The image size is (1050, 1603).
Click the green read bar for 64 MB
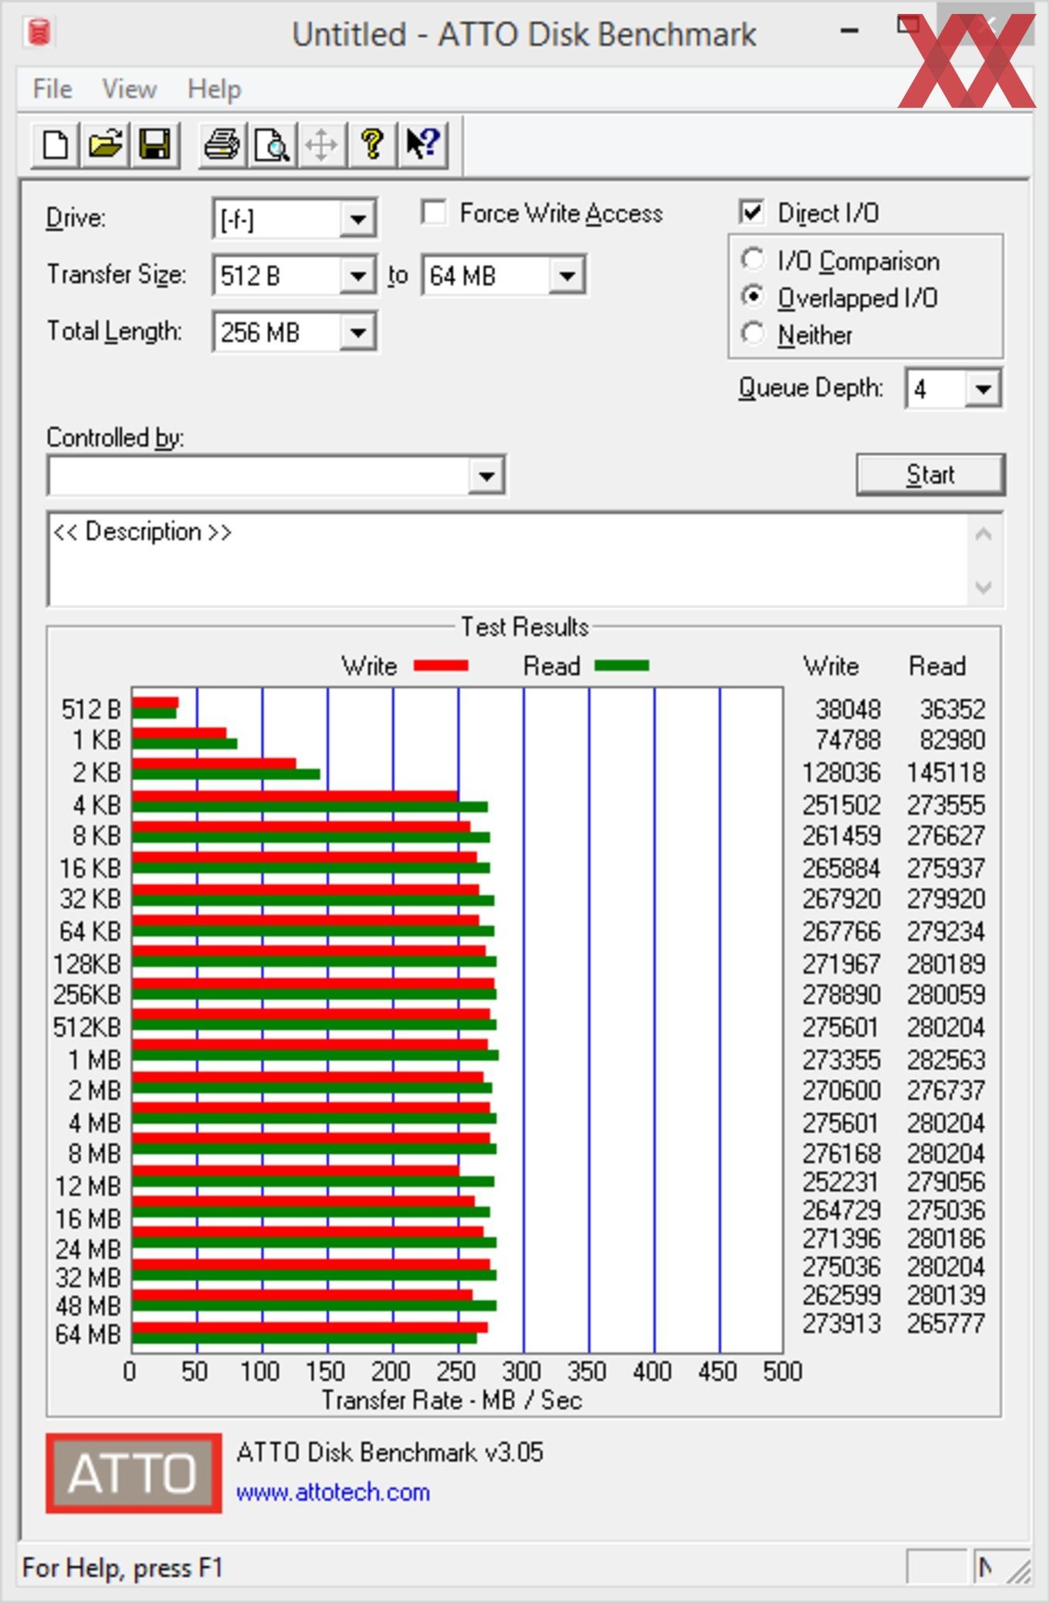point(304,1338)
